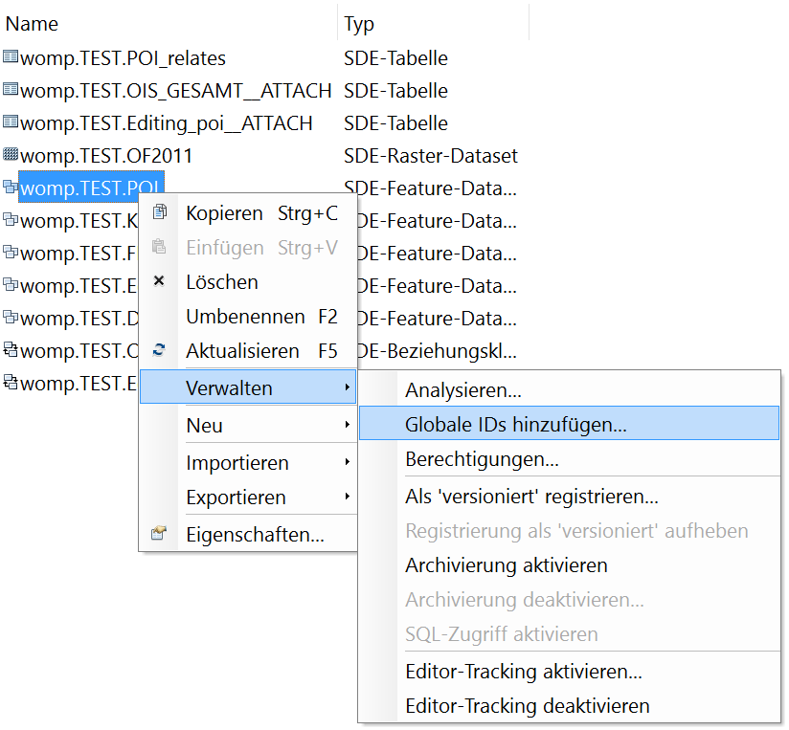
Task: Click the table icon beside womp.TEST.OIS_GESAMT__ATTACH
Action: [10, 90]
